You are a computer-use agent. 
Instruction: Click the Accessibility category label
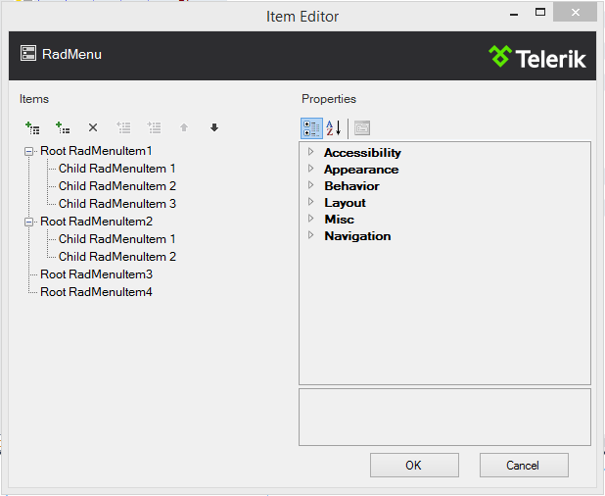[362, 153]
